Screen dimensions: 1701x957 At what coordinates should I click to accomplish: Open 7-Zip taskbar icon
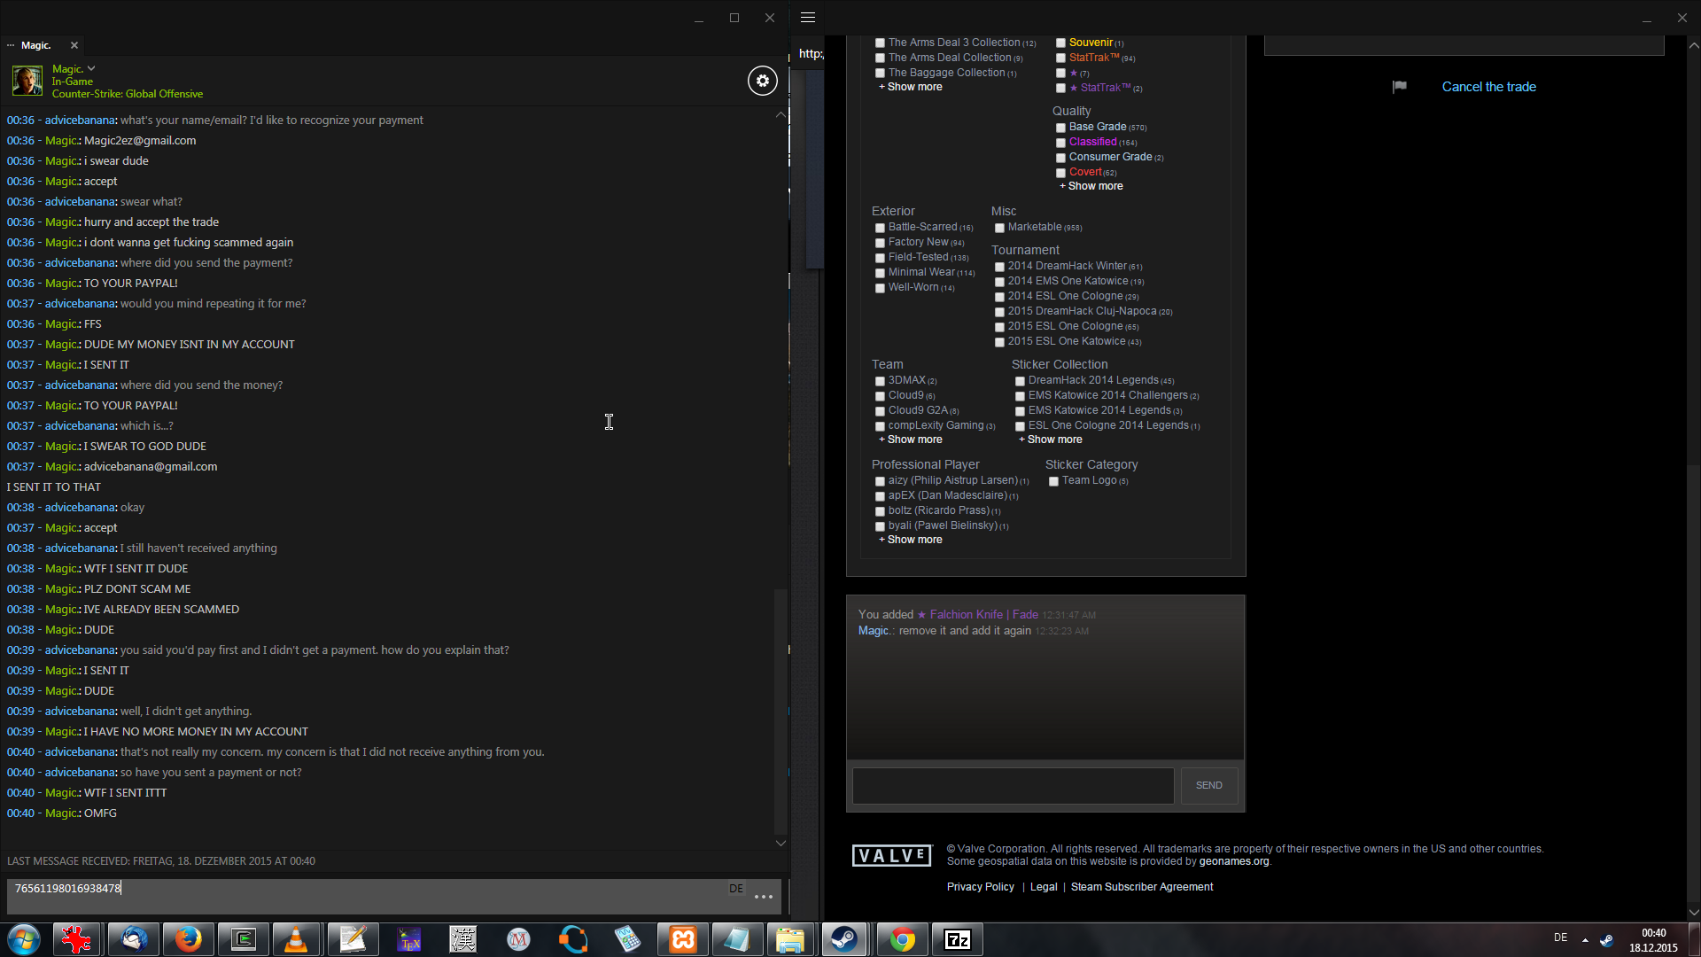click(x=958, y=938)
